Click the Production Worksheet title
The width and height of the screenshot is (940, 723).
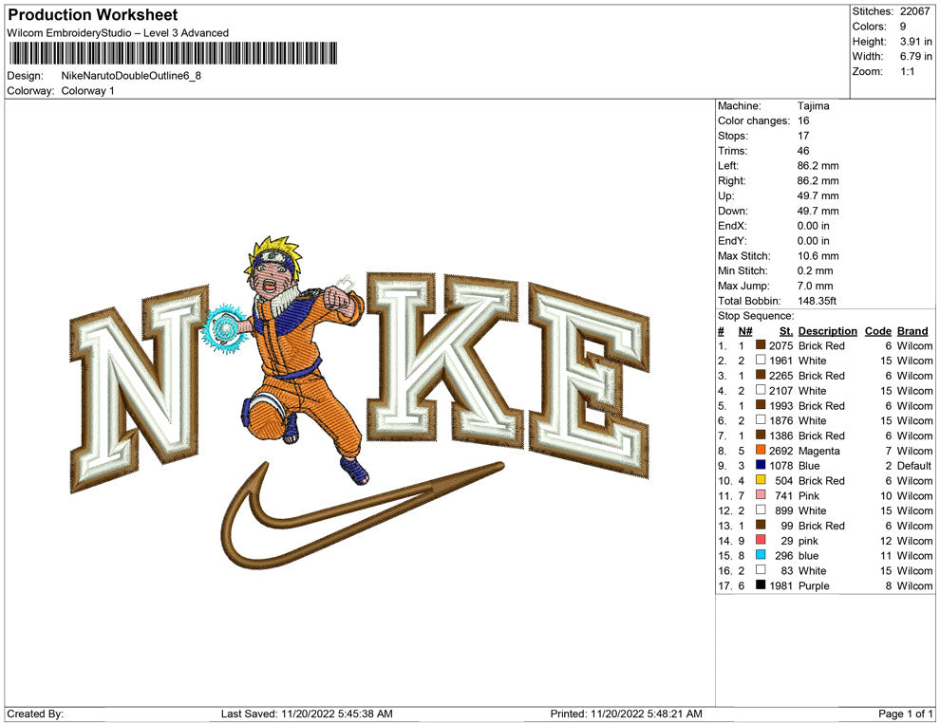click(93, 14)
